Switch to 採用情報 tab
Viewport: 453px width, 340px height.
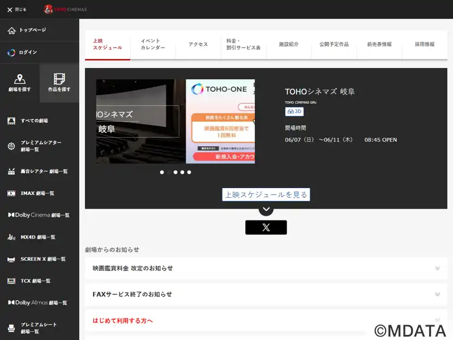pos(425,45)
